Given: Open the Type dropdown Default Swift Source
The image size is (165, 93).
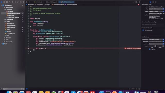Looking at the screenshot, I should coord(156,9).
